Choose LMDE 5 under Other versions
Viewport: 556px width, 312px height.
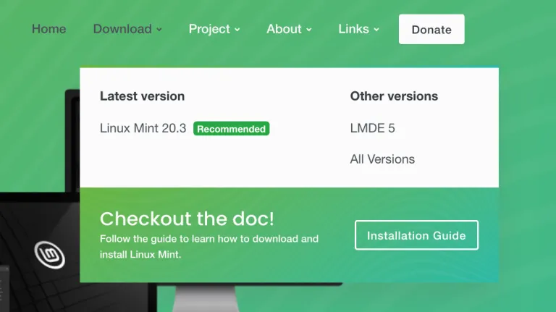(x=372, y=128)
